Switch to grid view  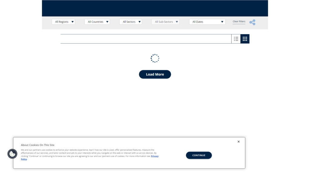[245, 39]
